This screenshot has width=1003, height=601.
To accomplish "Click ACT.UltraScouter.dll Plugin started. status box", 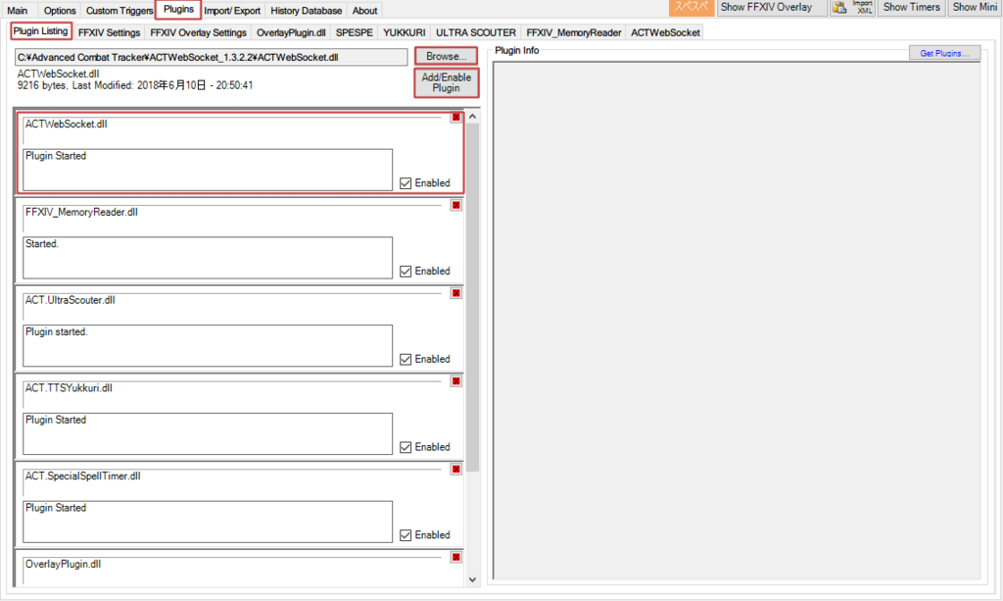I will 208,346.
